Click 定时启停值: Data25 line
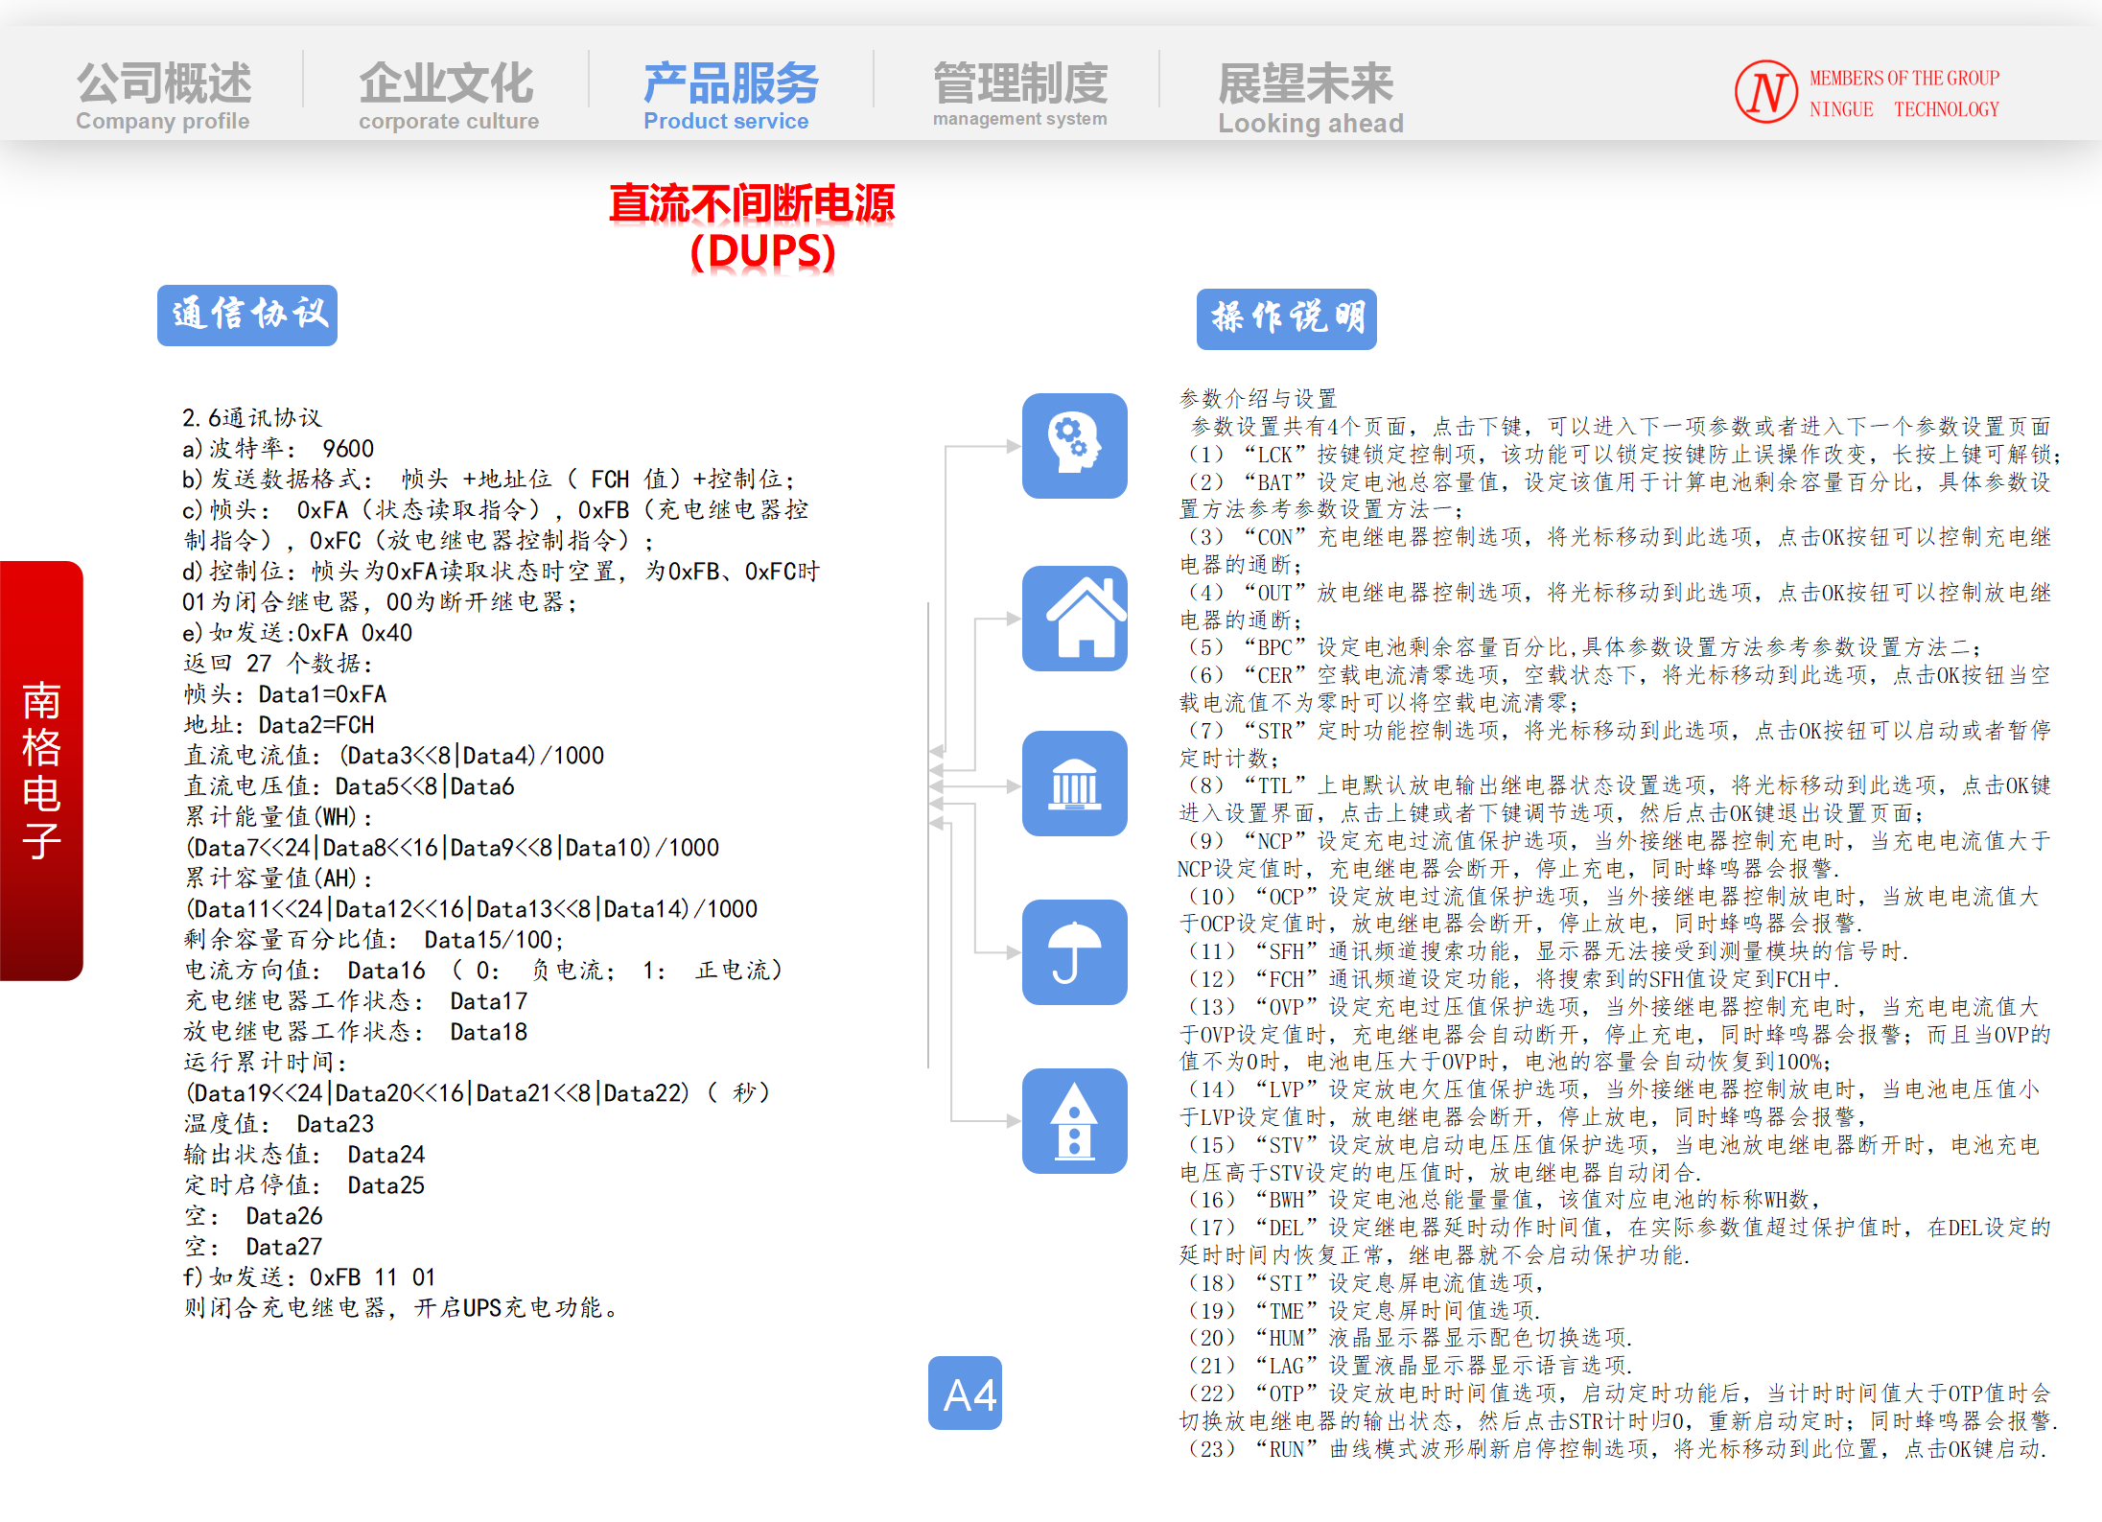2102x1522 pixels. [304, 1185]
